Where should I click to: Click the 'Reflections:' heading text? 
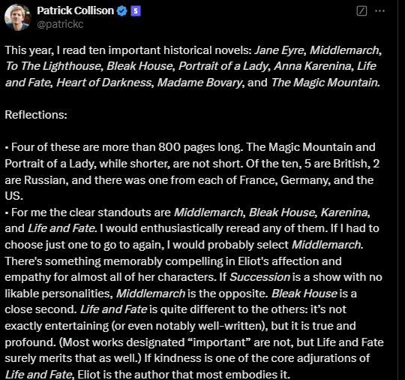pos(36,115)
